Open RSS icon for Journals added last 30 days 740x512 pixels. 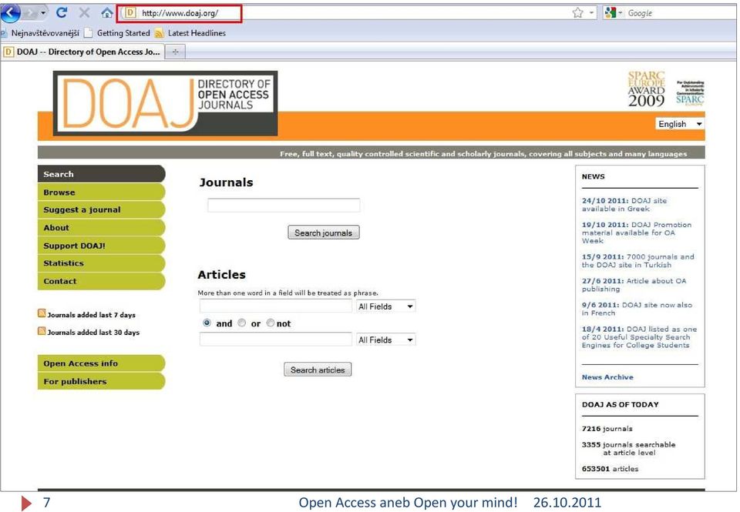click(x=42, y=331)
